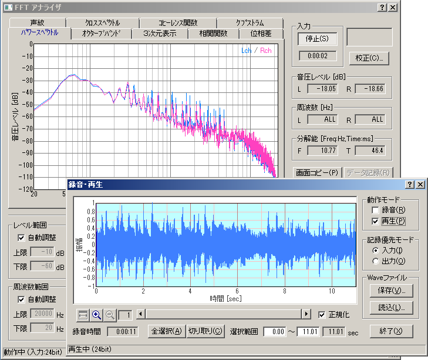Viewport: 428px width, 360px height.
Task: Uncheck the 再生(P) checkbox
Action: (375, 221)
